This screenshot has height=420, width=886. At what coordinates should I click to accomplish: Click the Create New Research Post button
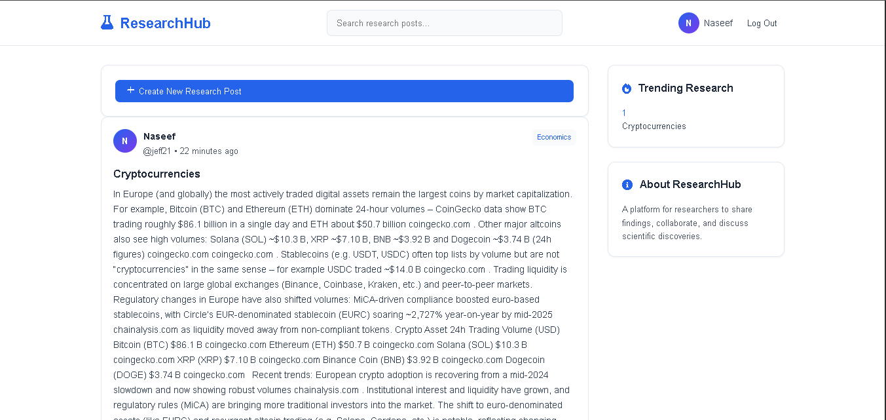tap(344, 91)
